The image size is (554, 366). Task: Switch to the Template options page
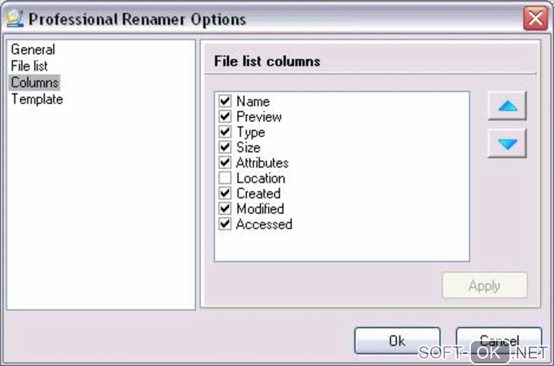point(37,99)
